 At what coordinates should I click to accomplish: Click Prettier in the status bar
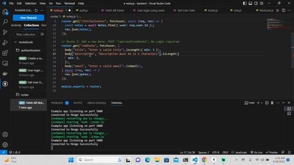pos(272,152)
